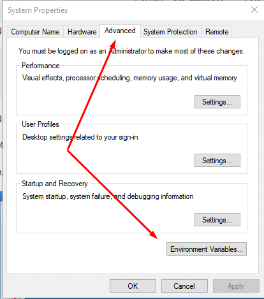The width and height of the screenshot is (264, 299).
Task: Close the System Properties window
Action: (x=254, y=10)
